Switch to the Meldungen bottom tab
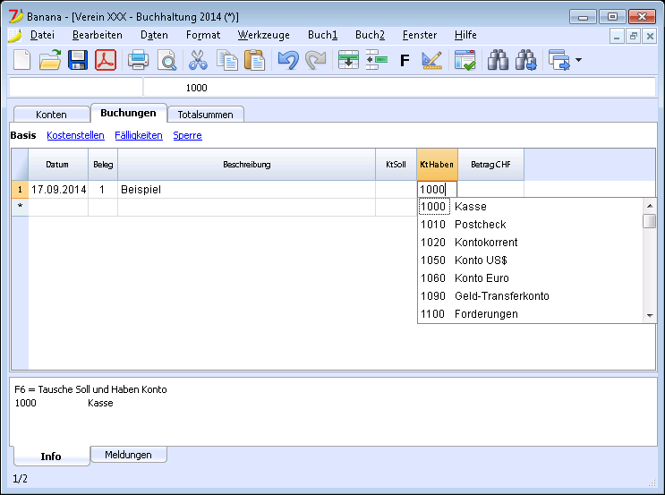Viewport: 665px width, 495px height. point(129,455)
